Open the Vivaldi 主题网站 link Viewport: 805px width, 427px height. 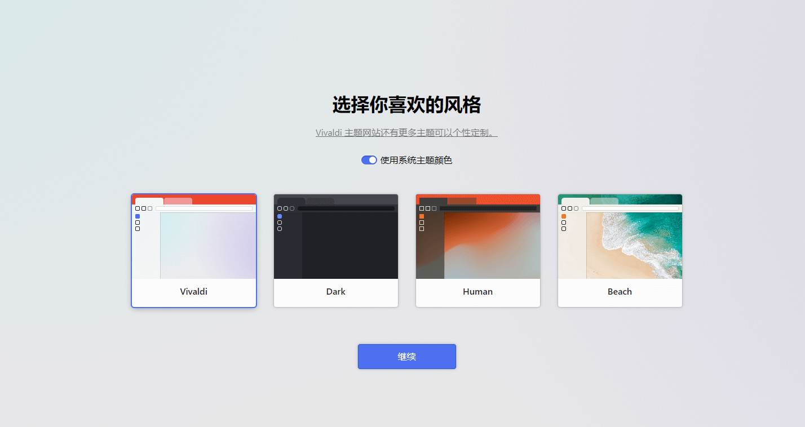[406, 133]
